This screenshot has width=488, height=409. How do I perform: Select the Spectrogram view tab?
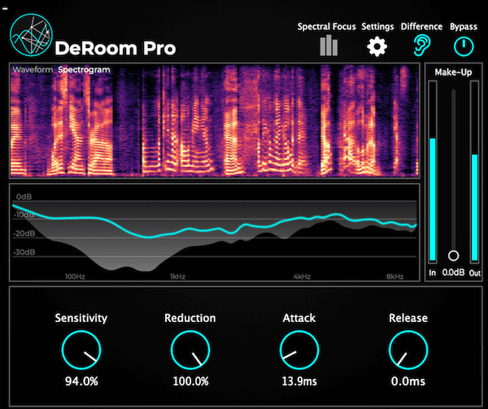pyautogui.click(x=84, y=70)
